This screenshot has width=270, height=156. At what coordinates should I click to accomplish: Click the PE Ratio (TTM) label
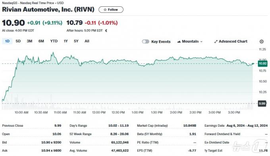tap(148, 143)
